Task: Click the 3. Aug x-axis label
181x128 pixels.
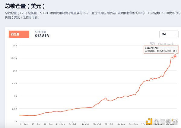Action: coord(121,124)
